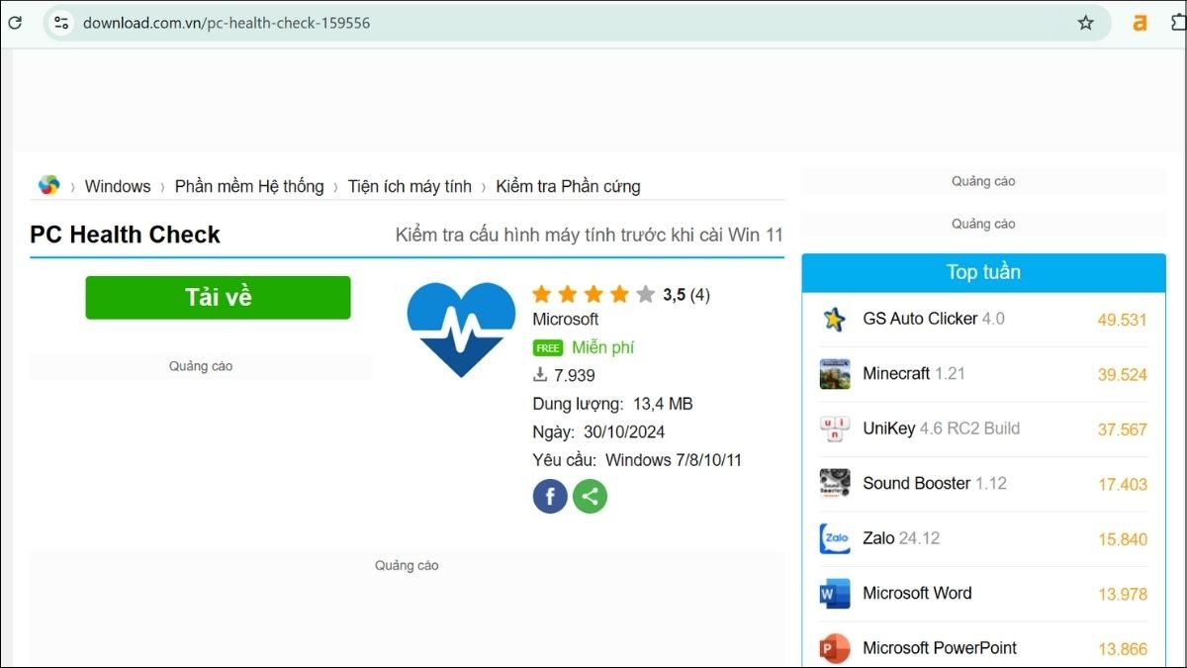
Task: Click the 3,5 (4) rating text
Action: click(686, 294)
